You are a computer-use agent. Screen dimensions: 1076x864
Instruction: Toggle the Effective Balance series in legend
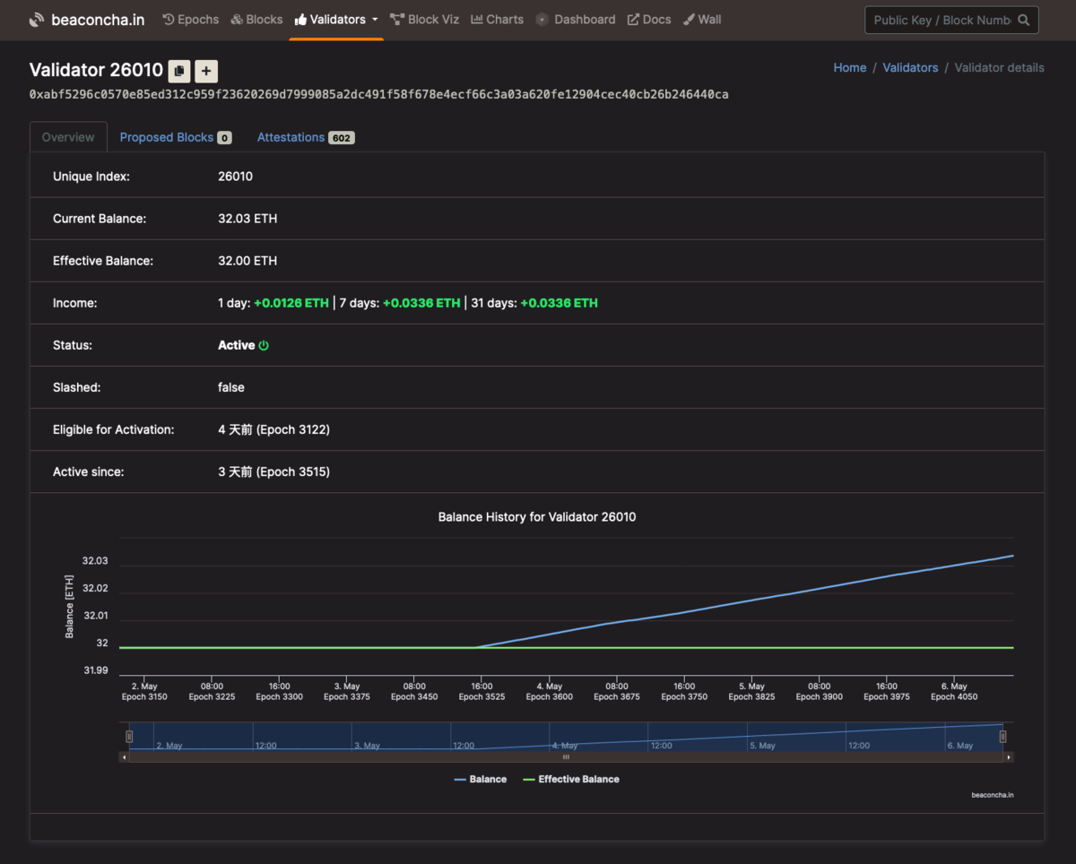571,779
